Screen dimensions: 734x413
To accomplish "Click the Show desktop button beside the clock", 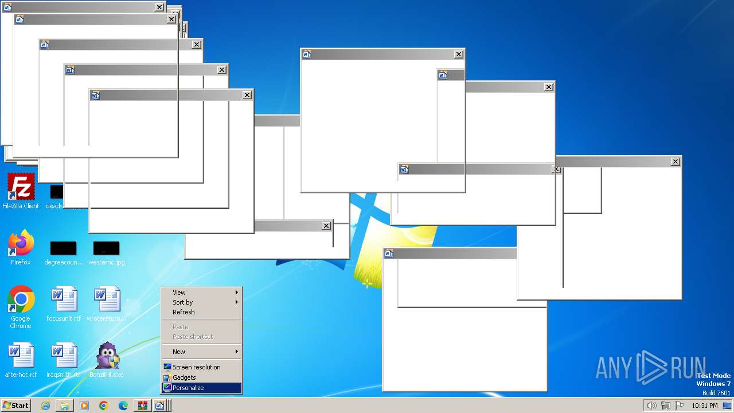I will 728,406.
